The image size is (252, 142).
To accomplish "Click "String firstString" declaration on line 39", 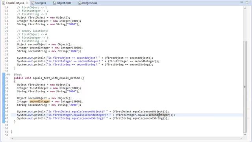I will point(48,92).
